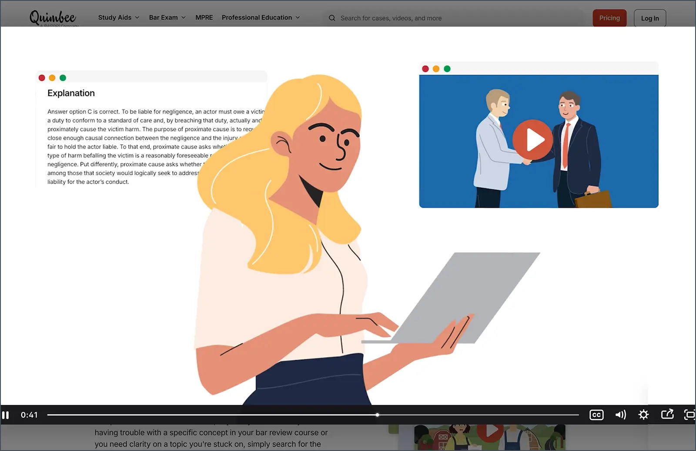Enter fullscreen mode icon
This screenshot has width=696, height=451.
pos(690,415)
